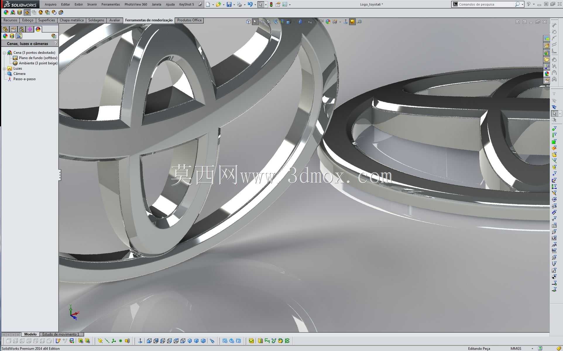Screen dimensions: 563x351
Task: Select the Passo-a-passo tree item
Action: click(x=24, y=79)
